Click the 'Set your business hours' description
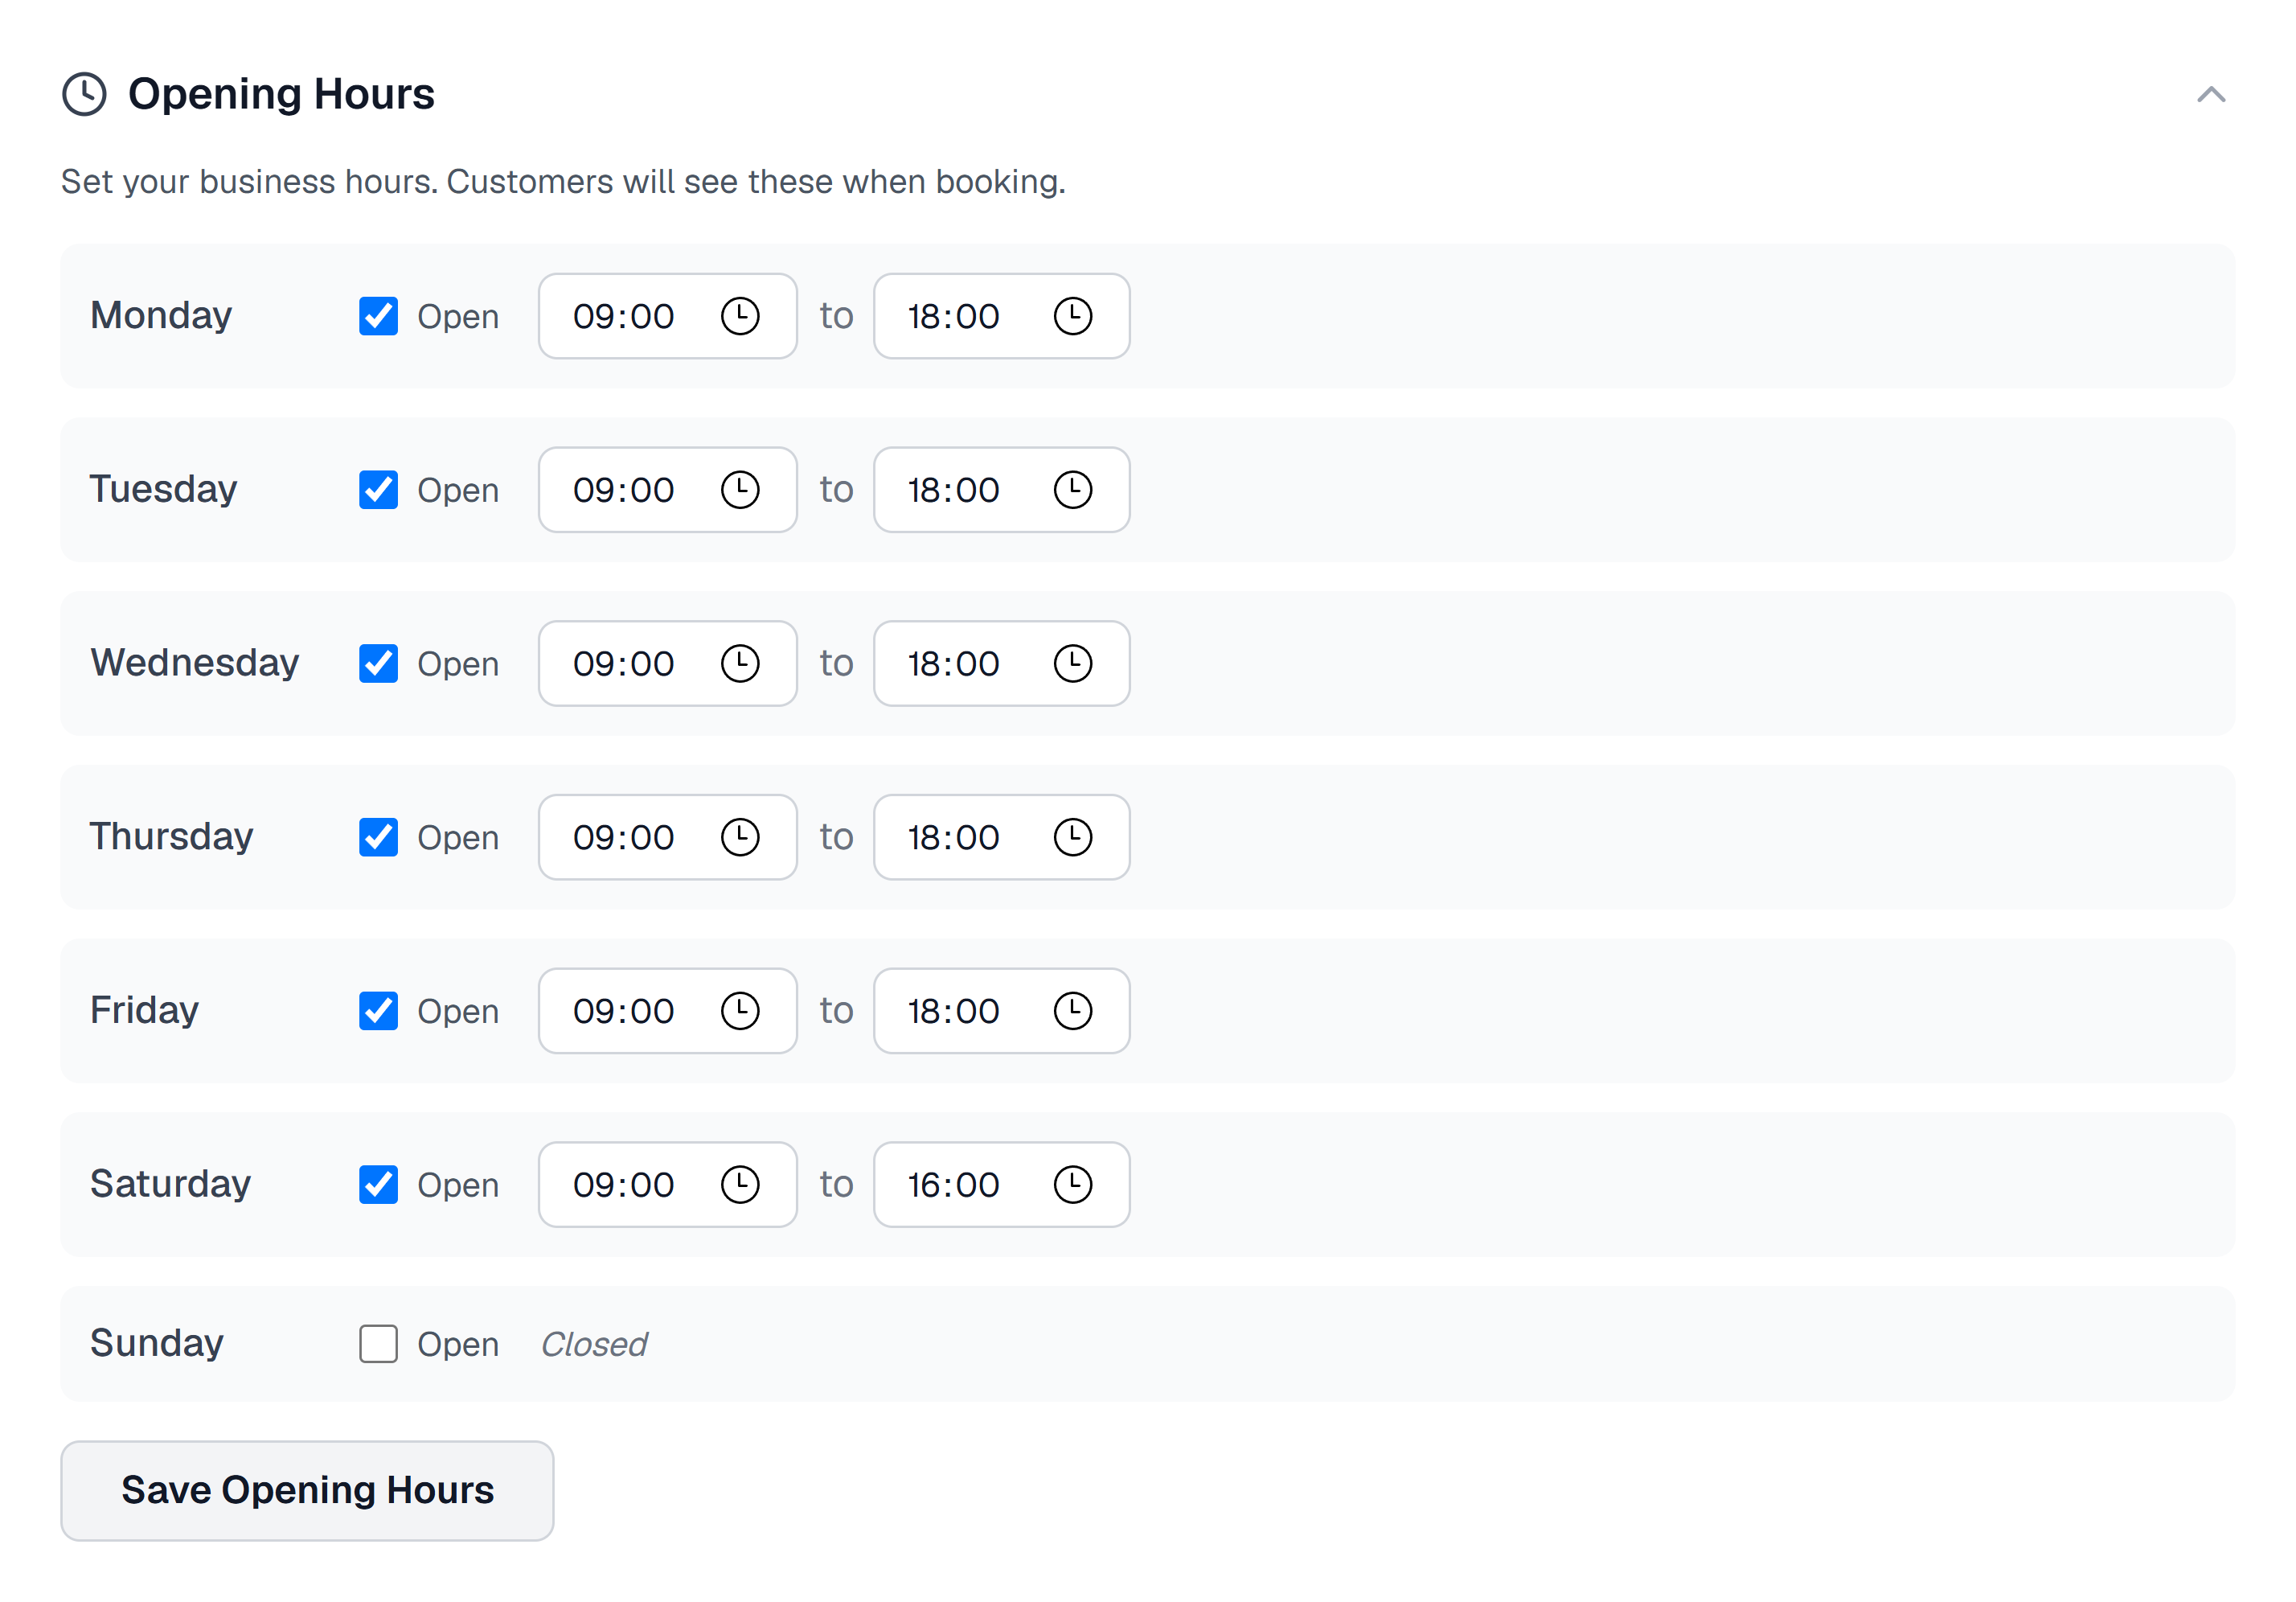Screen dimensions: 2296x1602 click(563, 182)
